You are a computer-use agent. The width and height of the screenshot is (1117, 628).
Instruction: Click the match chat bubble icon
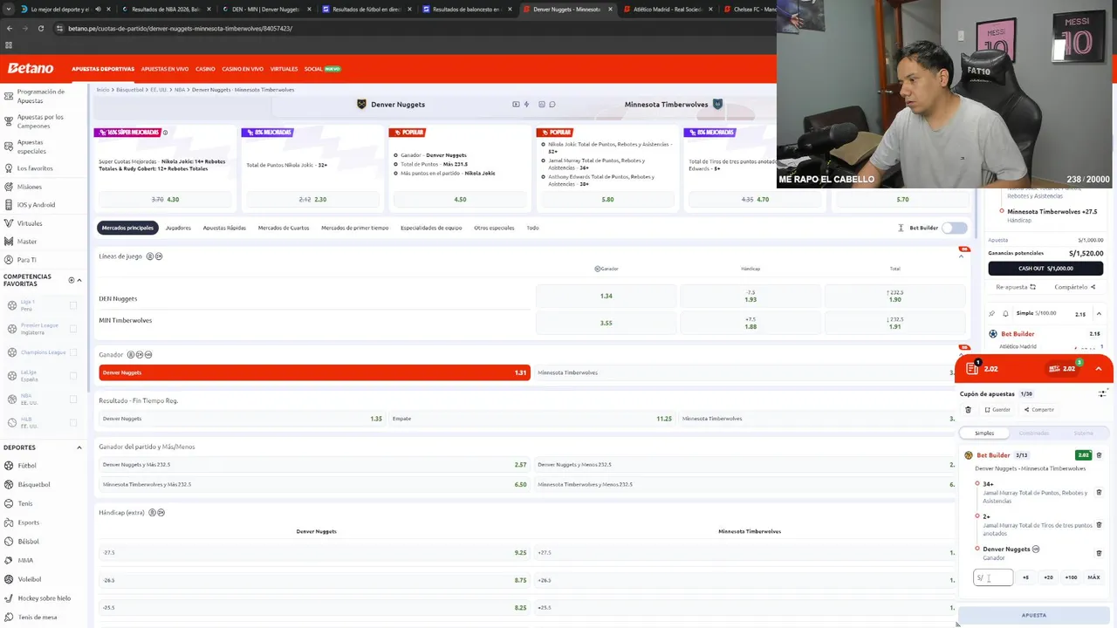click(x=552, y=105)
